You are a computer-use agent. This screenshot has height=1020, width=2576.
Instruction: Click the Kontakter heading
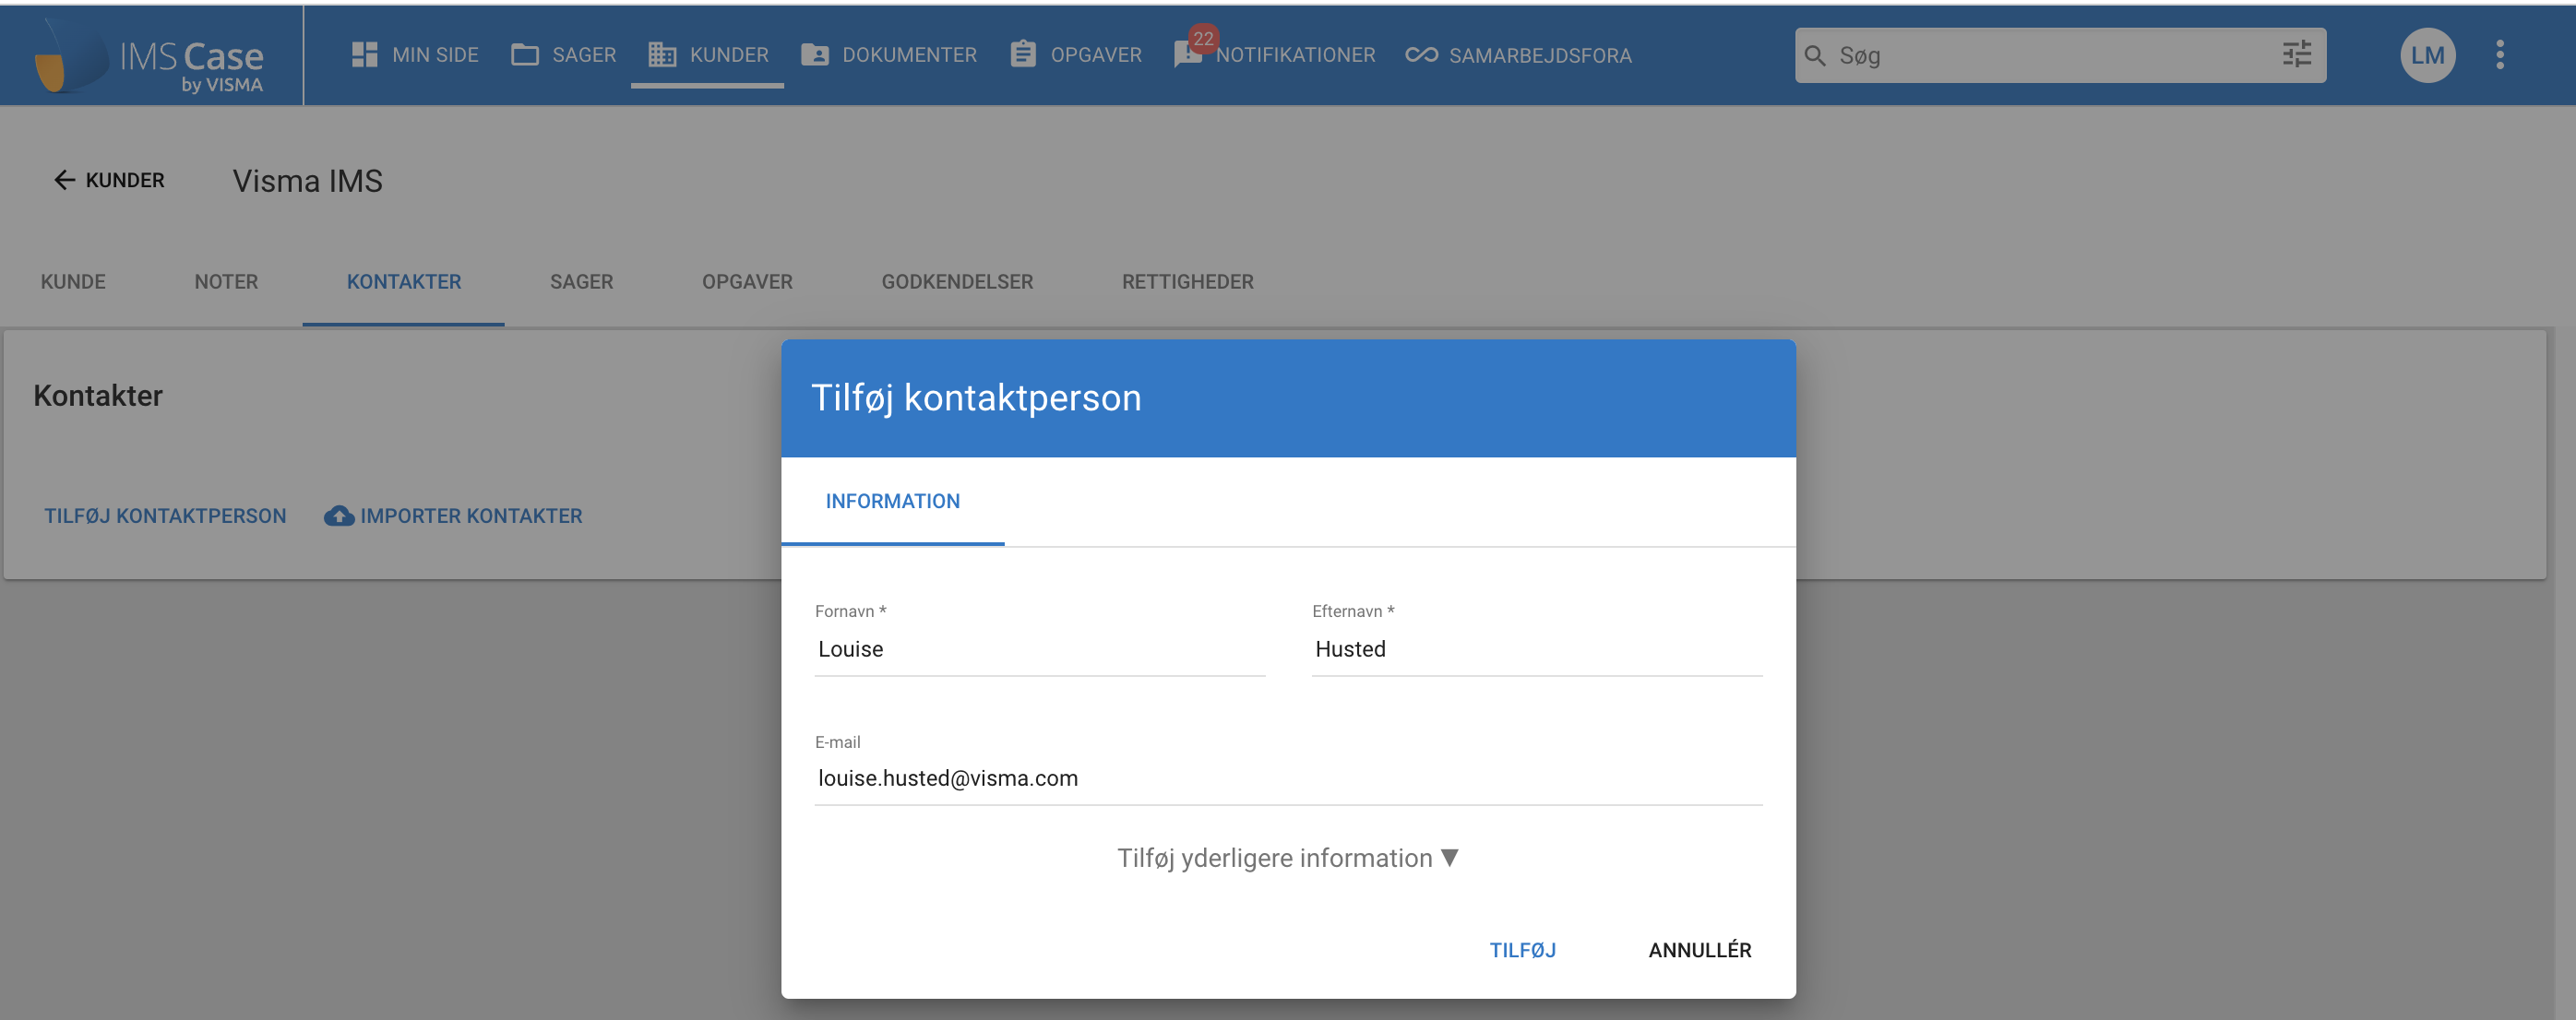(x=98, y=396)
